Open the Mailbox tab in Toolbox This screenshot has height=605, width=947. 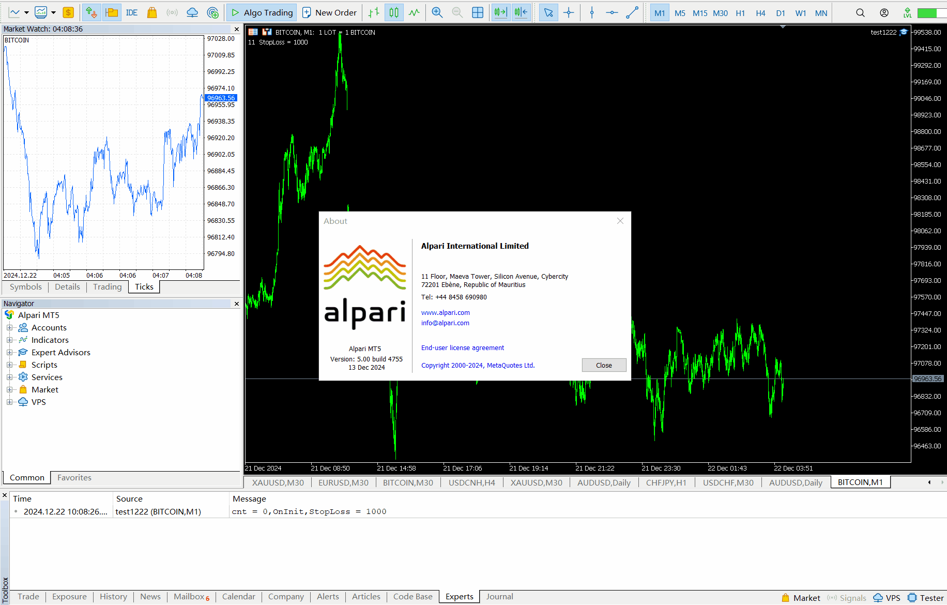coord(191,597)
